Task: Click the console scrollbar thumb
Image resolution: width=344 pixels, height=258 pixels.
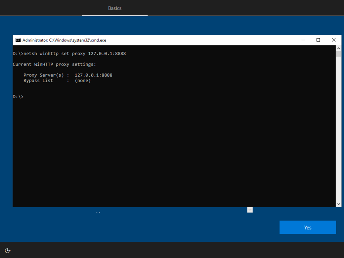Action: (x=339, y=54)
